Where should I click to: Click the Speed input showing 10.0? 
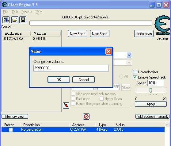click(x=156, y=83)
